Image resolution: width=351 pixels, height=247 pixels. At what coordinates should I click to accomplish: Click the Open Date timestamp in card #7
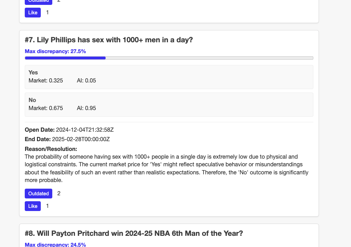(85, 130)
